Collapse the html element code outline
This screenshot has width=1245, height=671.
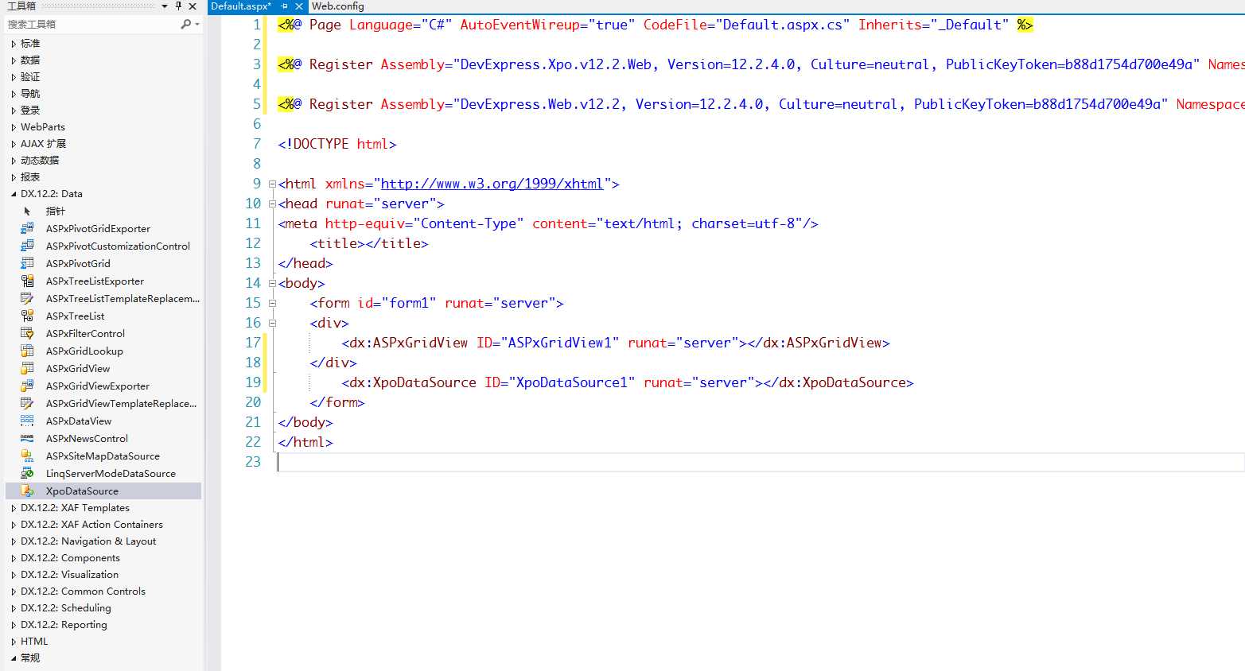point(272,184)
